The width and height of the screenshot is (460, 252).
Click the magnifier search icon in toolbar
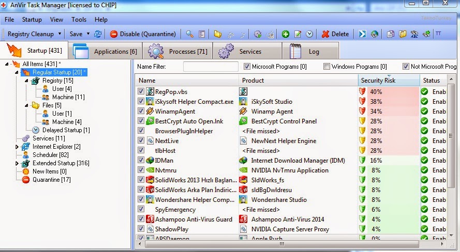click(x=189, y=34)
